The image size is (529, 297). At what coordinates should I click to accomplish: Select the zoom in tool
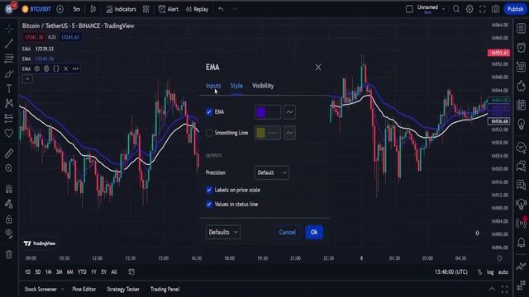pos(9,168)
